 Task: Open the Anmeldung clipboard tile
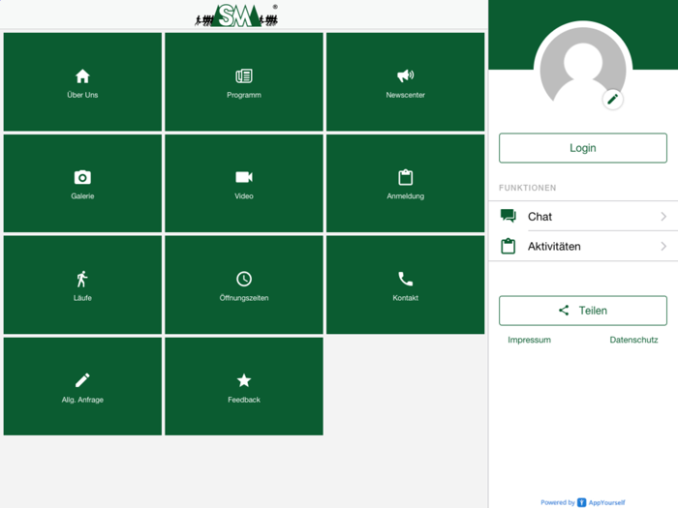coord(405,184)
